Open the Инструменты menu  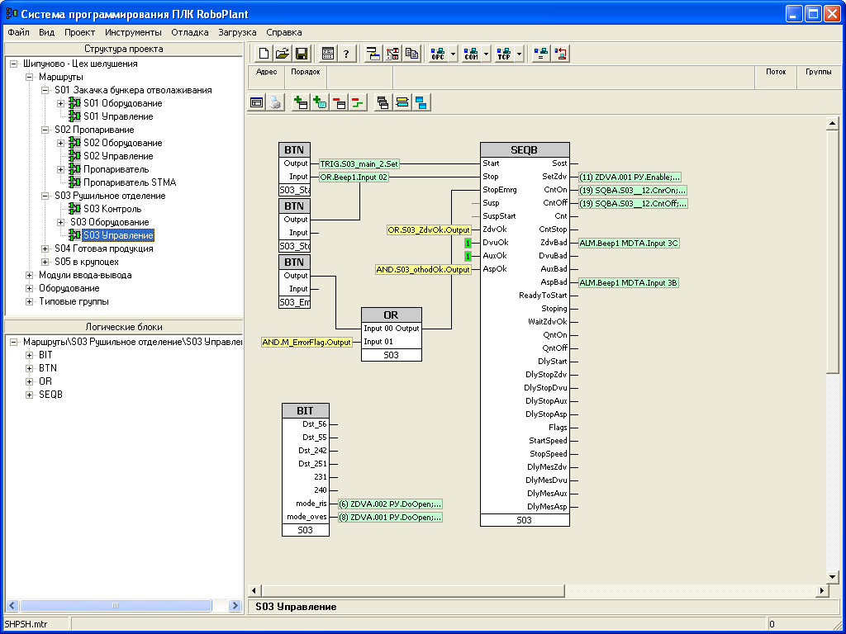pyautogui.click(x=133, y=32)
